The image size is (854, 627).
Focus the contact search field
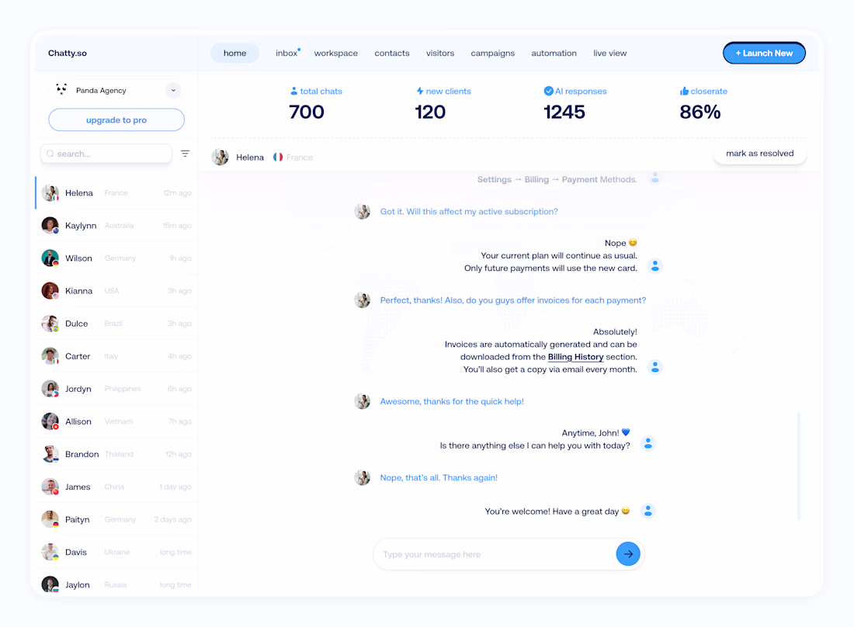pyautogui.click(x=106, y=154)
